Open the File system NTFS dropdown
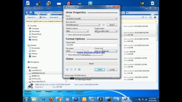This screenshot has width=182, height=102. tap(77, 51)
